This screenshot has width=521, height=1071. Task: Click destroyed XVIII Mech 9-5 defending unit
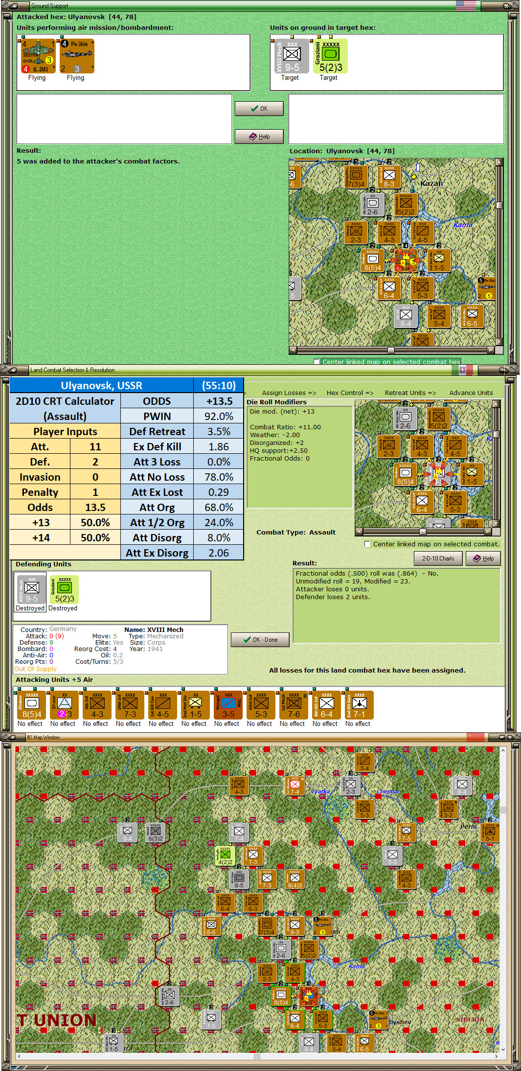(31, 590)
